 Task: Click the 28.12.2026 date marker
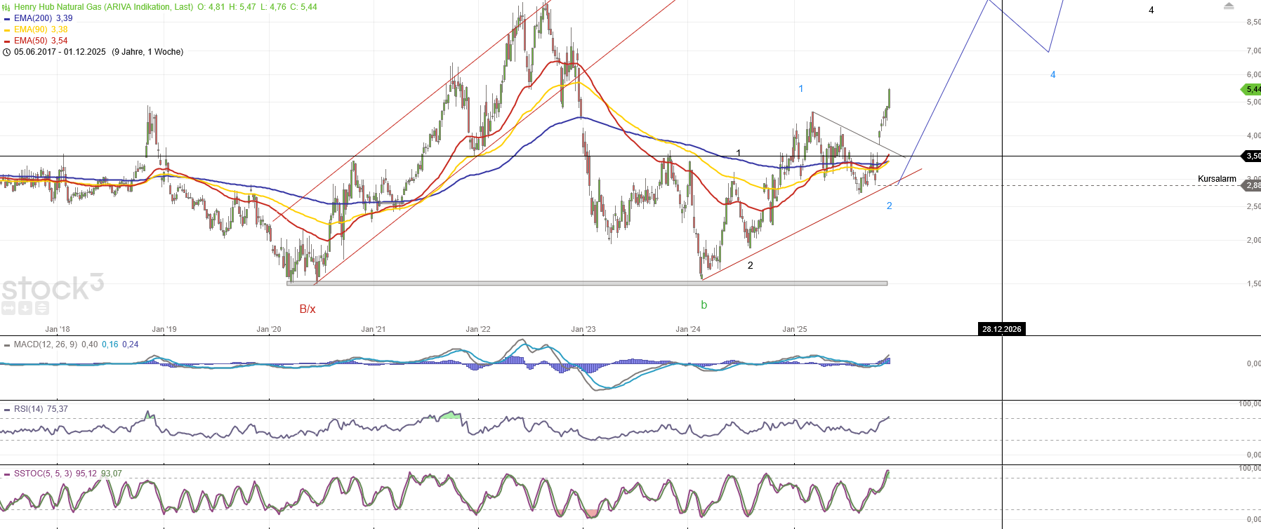pos(1001,329)
